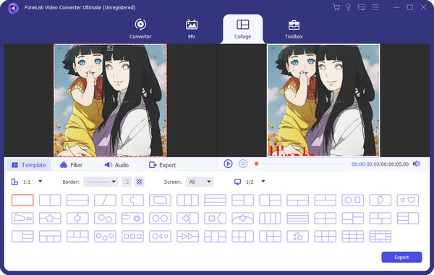This screenshot has width=434, height=275.
Task: Select the puzzle-piece split template
Action: [132, 200]
